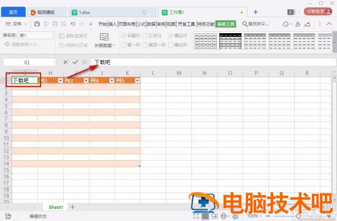This screenshot has width=337, height=221.
Task: Add a new sheet with plus icon
Action: [73, 207]
